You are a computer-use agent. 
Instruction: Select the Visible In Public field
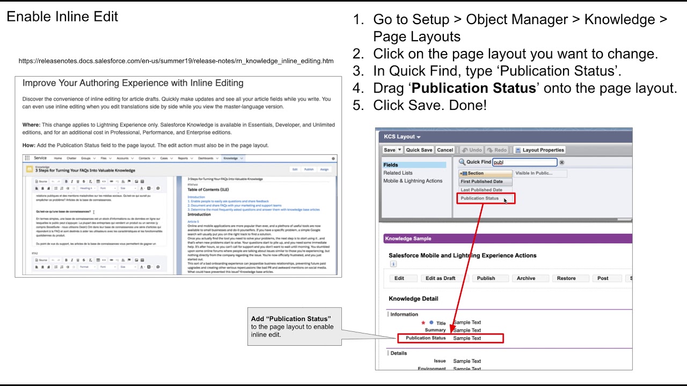[540, 173]
